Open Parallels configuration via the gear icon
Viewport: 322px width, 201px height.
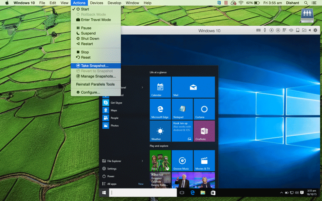(x=315, y=30)
